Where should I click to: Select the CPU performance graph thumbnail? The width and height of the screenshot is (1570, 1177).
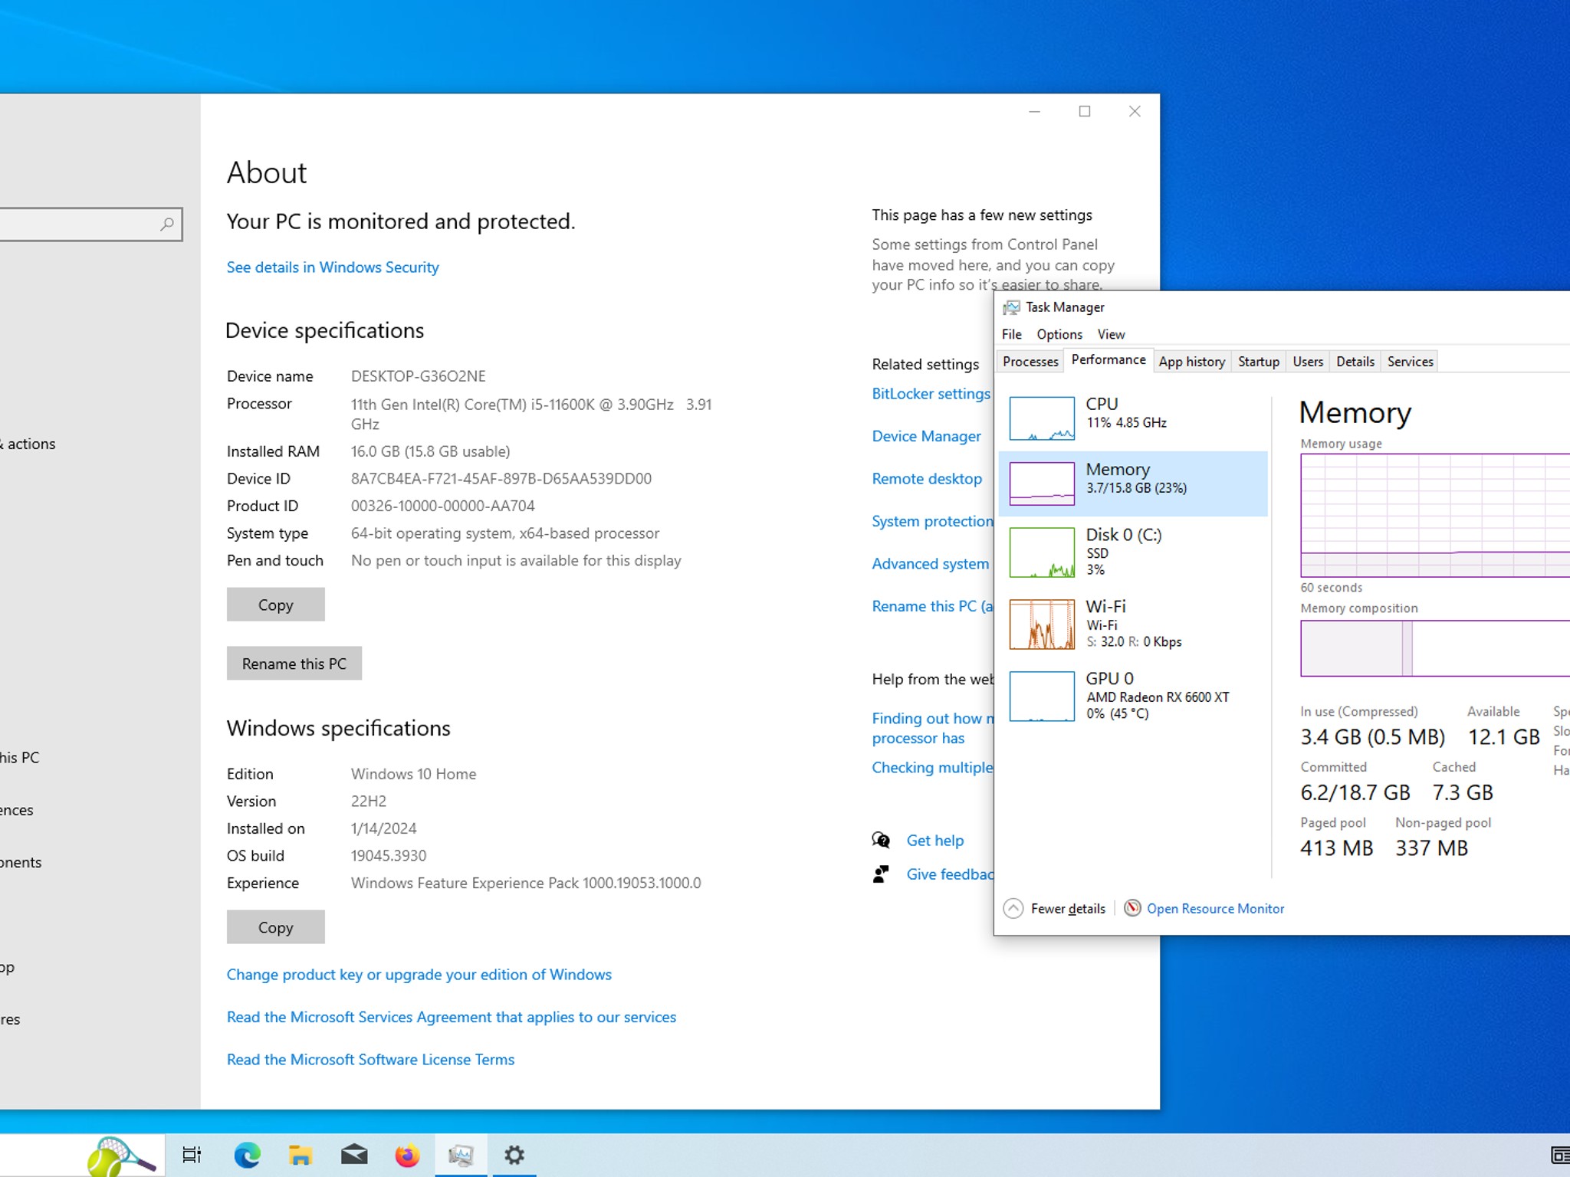(x=1041, y=418)
